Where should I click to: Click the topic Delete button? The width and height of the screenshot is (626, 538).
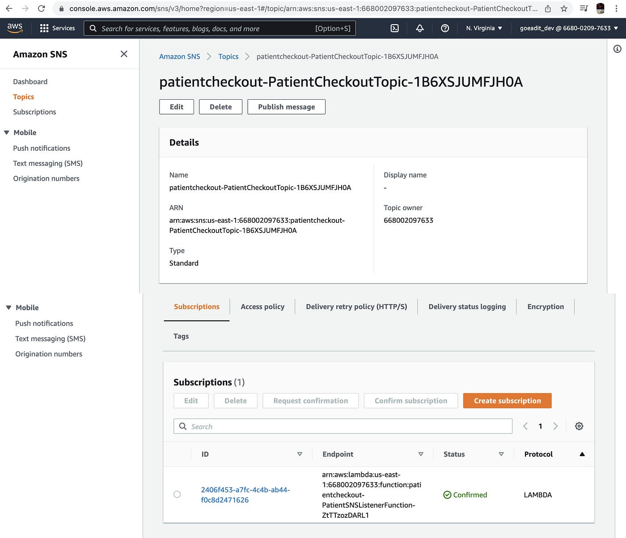pos(221,107)
